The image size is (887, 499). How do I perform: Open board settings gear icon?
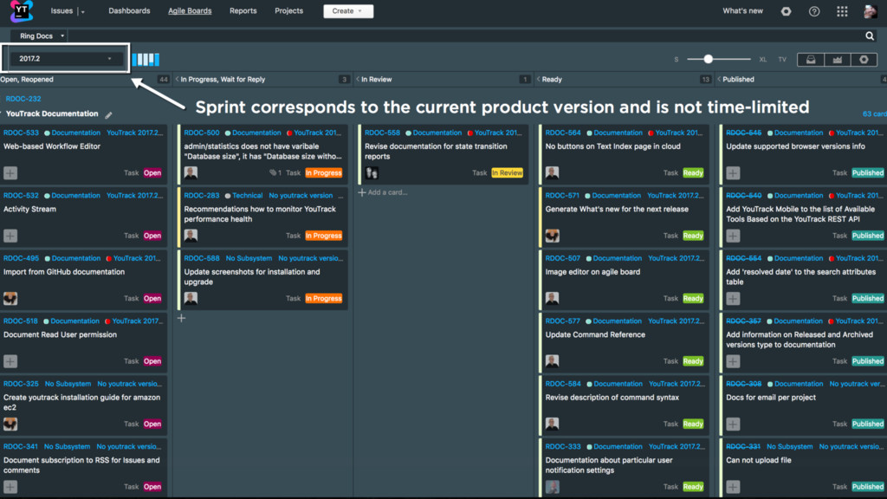click(x=864, y=60)
